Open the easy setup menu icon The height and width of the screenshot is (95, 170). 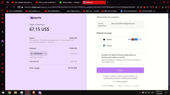click(166, 7)
